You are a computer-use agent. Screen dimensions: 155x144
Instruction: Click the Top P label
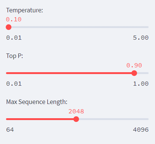[15, 56]
